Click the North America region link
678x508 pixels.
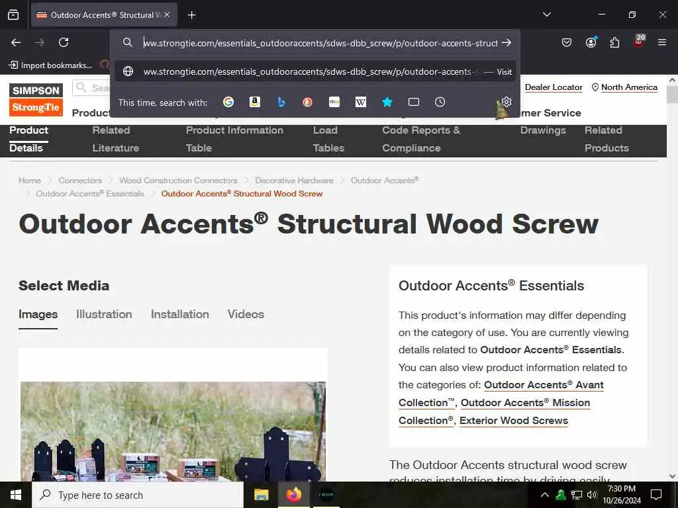pyautogui.click(x=624, y=87)
